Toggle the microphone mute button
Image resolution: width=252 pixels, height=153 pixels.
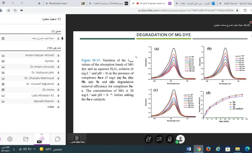[x=170, y=139]
